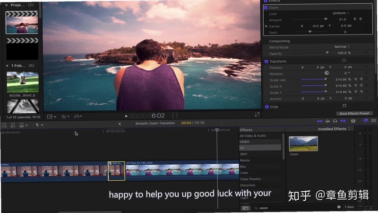Viewport: 378px width, 213px height.
Task: Uncheck the Crop checkbox
Action: click(x=267, y=107)
